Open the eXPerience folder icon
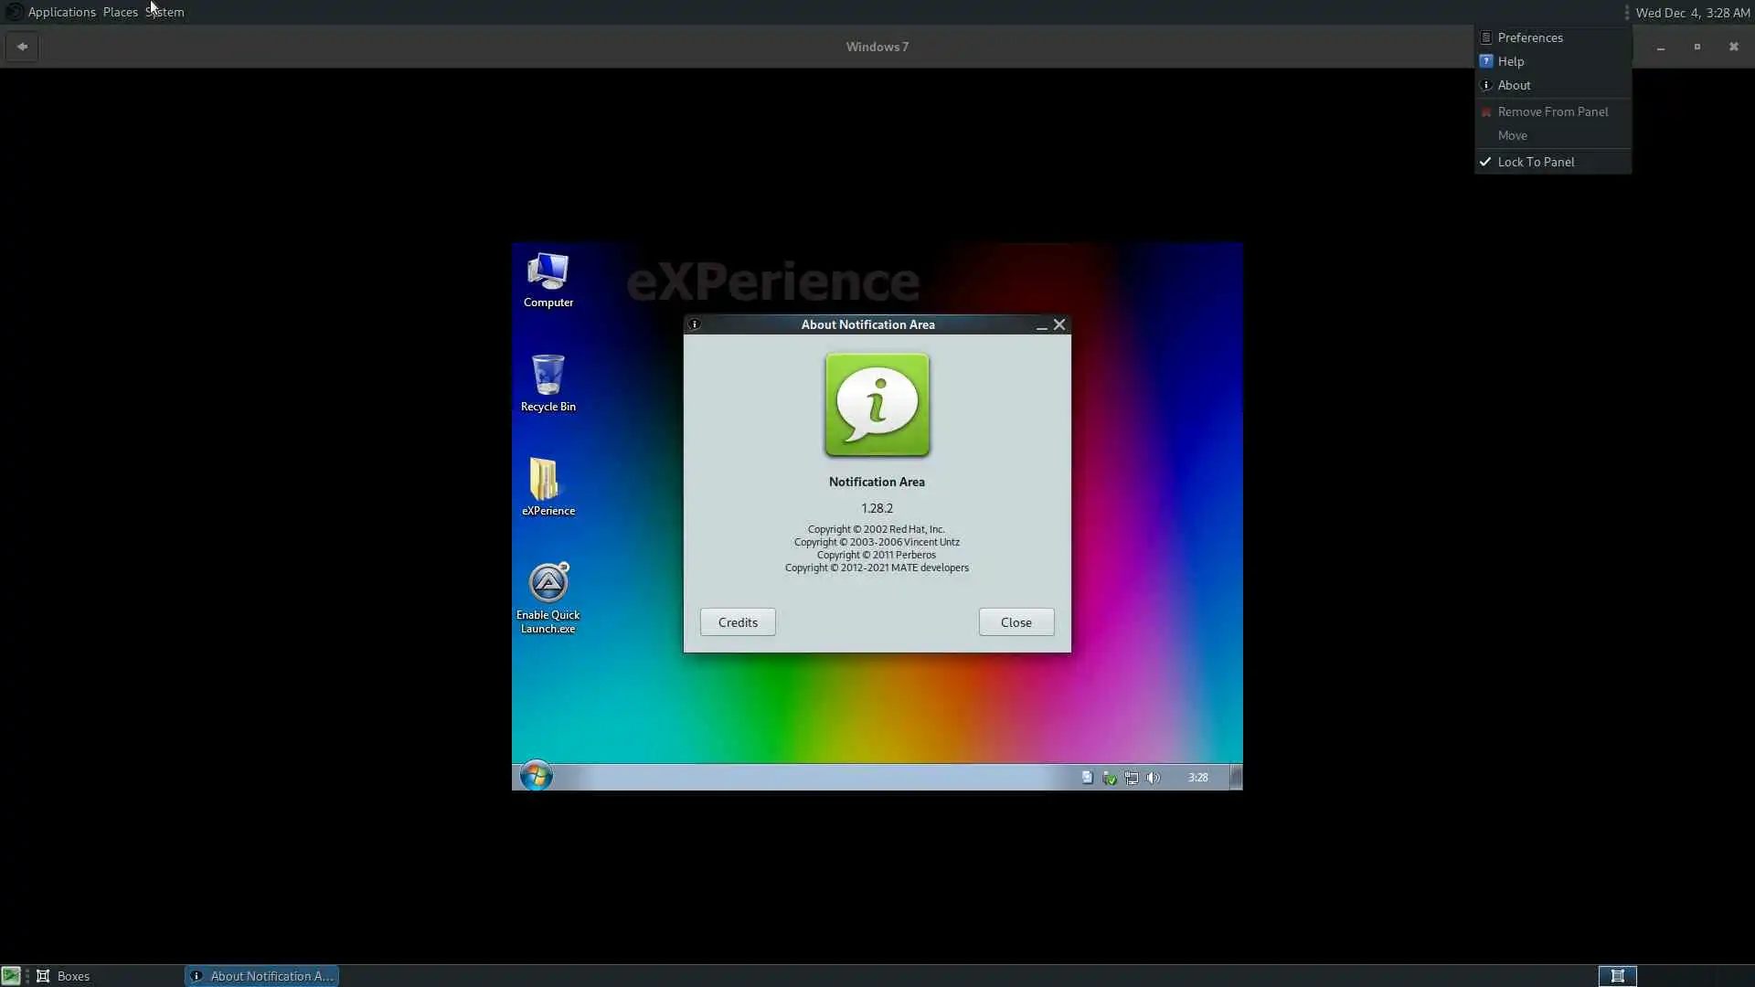The image size is (1755, 987). pyautogui.click(x=548, y=486)
